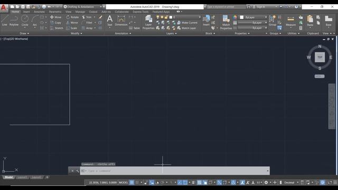Image resolution: width=338 pixels, height=190 pixels.
Task: Click the Erase tool icon
Action: pyautogui.click(x=100, y=17)
